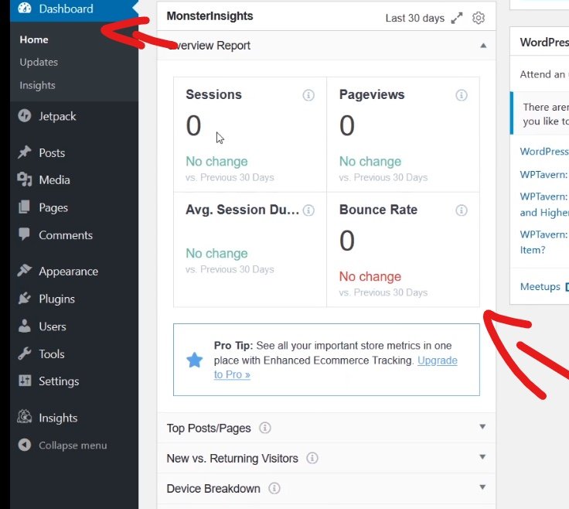Open the bottom Insights menu label
This screenshot has height=509, width=569.
click(58, 418)
